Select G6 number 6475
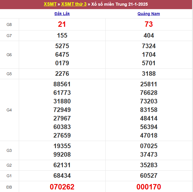This screenshot has width=193, height=192. [x=62, y=55]
